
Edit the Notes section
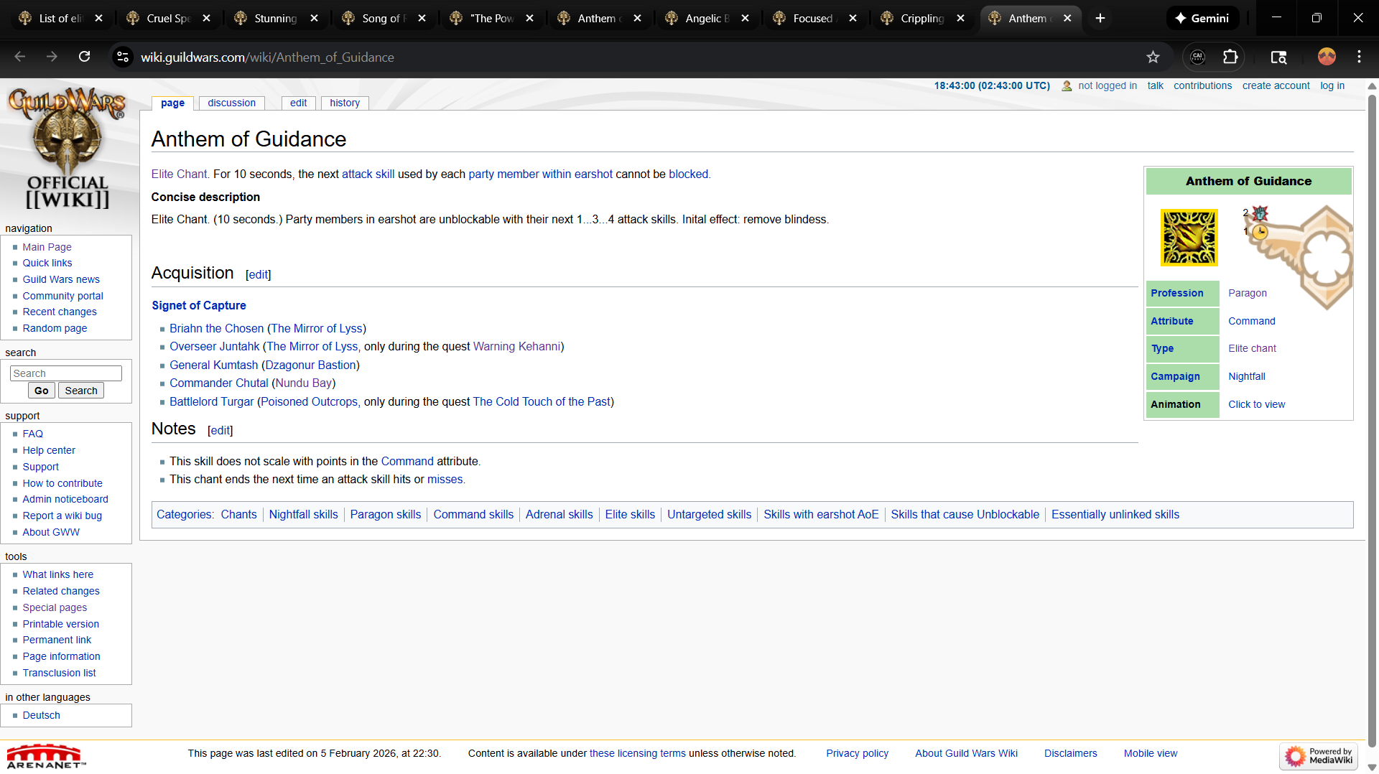220,430
